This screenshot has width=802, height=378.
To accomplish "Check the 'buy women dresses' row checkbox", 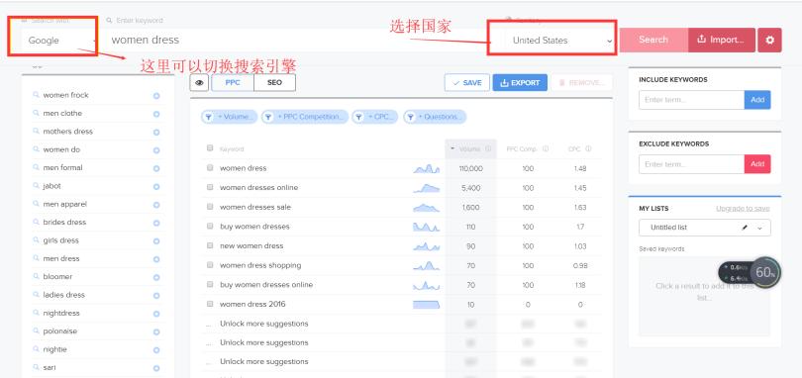I will [x=210, y=226].
